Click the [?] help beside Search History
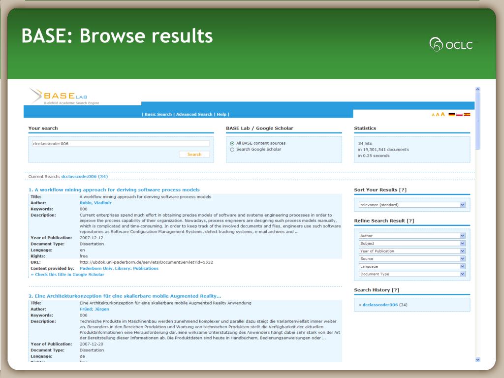 coord(396,290)
